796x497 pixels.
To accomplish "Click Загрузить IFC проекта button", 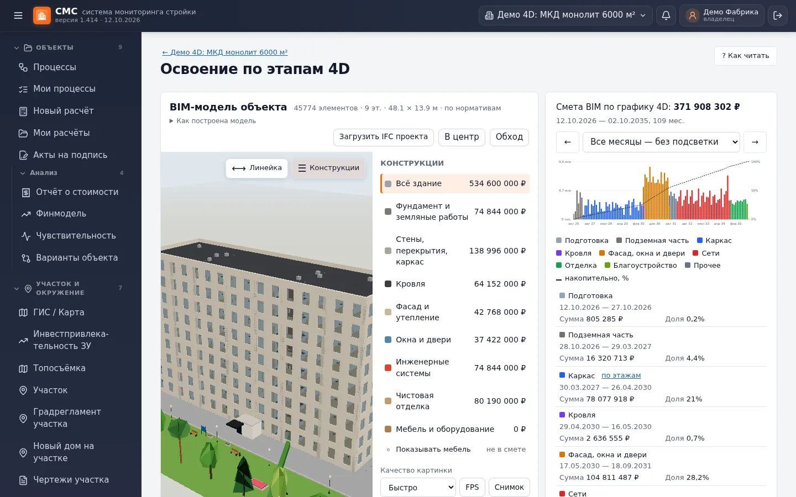I will click(384, 137).
